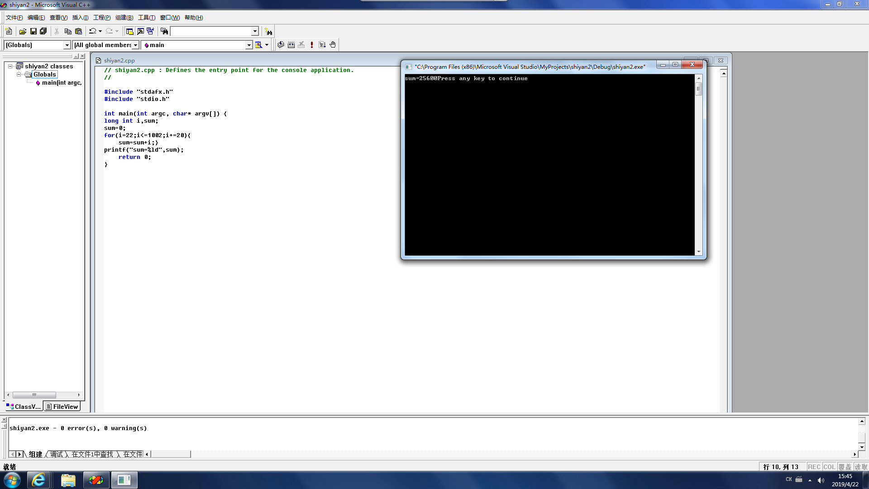Open the (Globals) class dropdown

coord(67,45)
